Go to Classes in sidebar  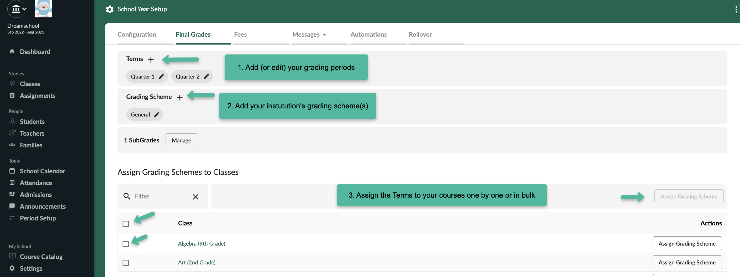(30, 84)
